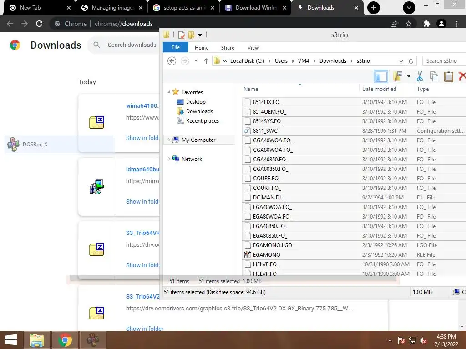Open Windows Start button
Viewport: 466px width, 349px height.
click(x=11, y=340)
